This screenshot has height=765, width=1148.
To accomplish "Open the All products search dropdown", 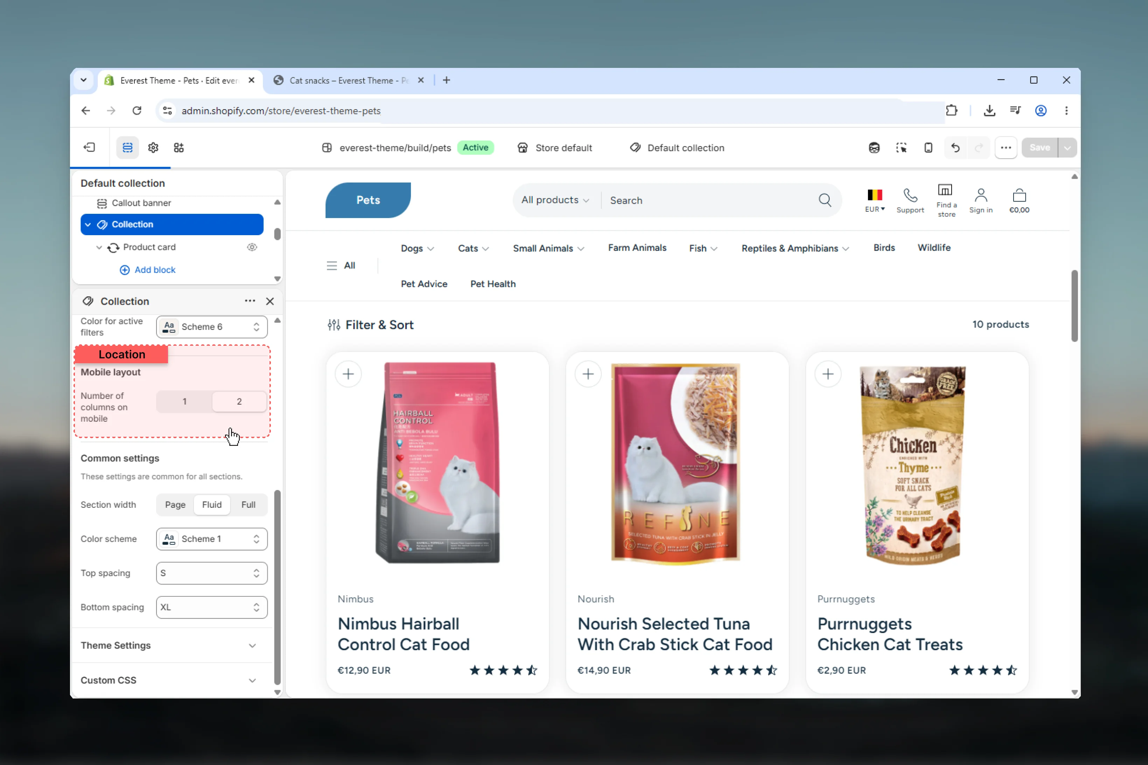I will pos(555,200).
